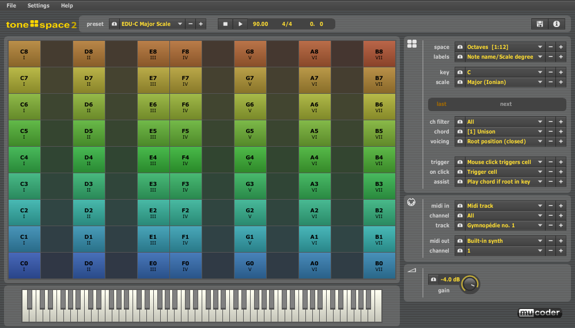Click the MIDI learn icon for assist
Image resolution: width=575 pixels, height=328 pixels.
pos(460,182)
